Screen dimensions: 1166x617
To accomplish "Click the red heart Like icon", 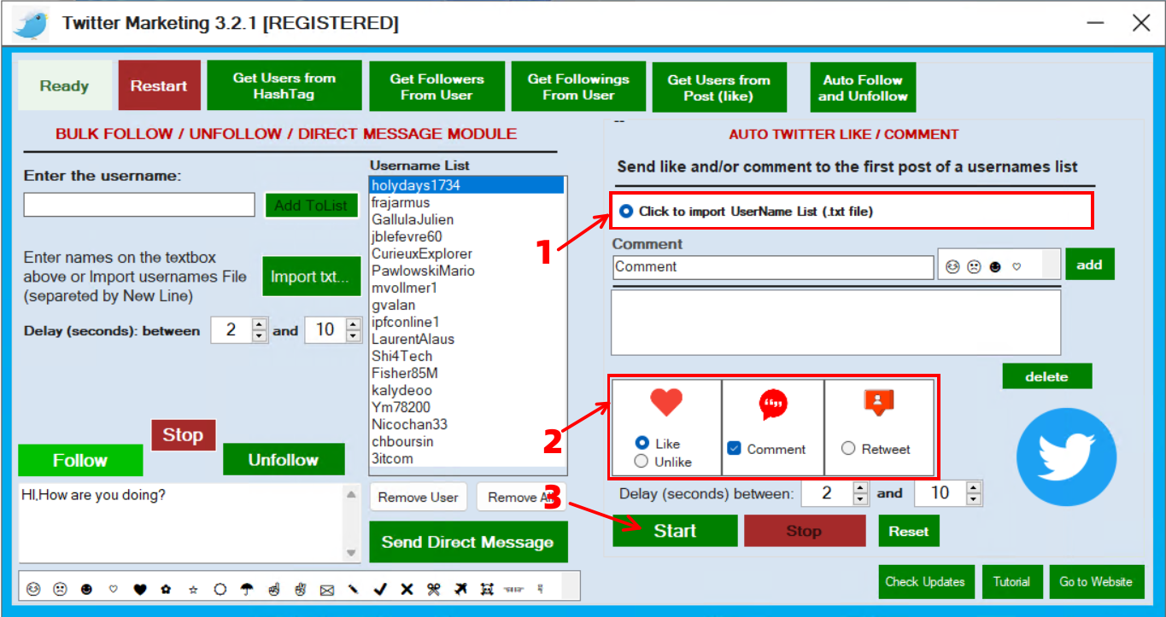I will (666, 402).
